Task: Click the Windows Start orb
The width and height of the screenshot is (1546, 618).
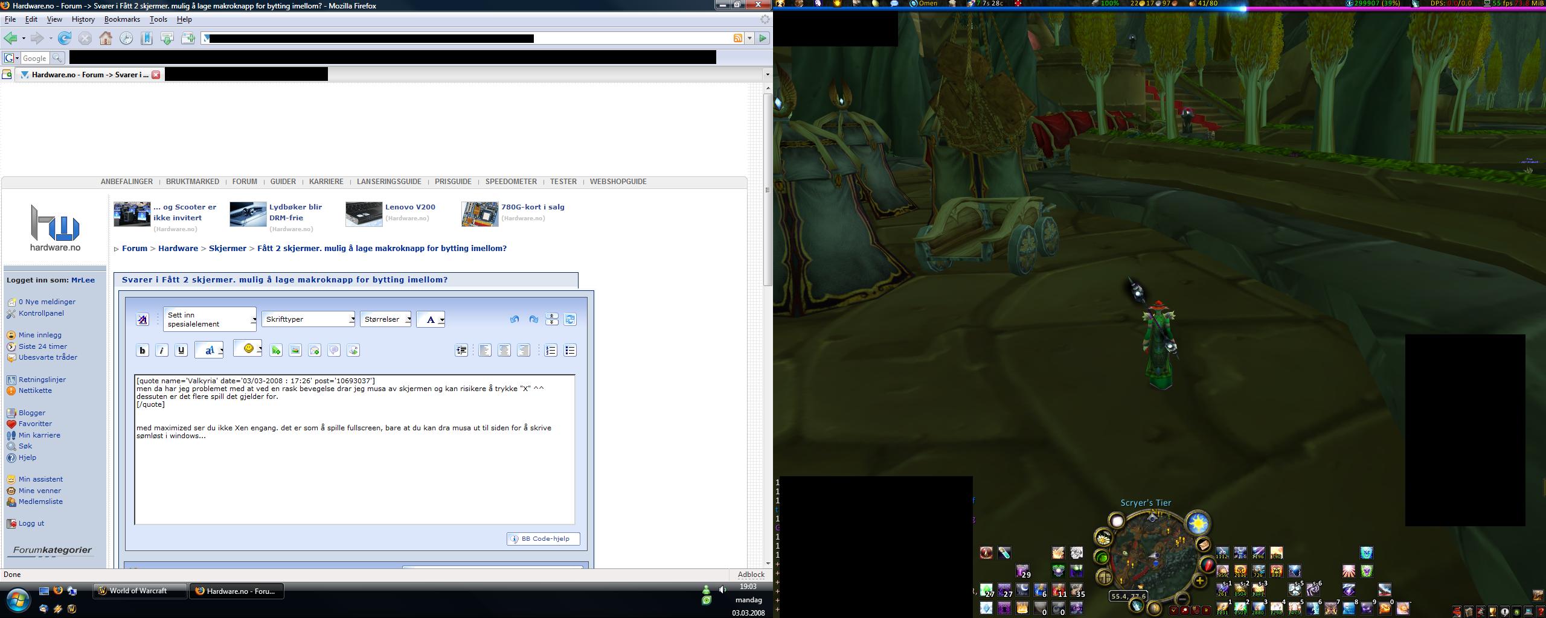Action: (x=18, y=600)
